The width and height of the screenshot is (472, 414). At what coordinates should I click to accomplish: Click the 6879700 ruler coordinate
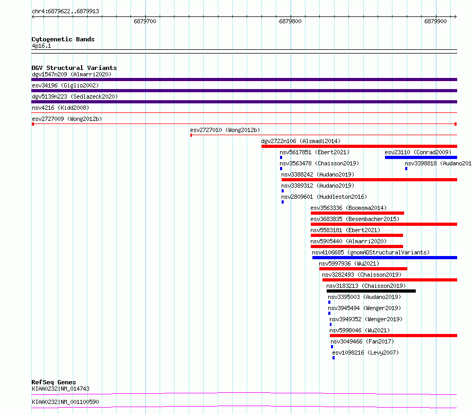[x=145, y=21]
